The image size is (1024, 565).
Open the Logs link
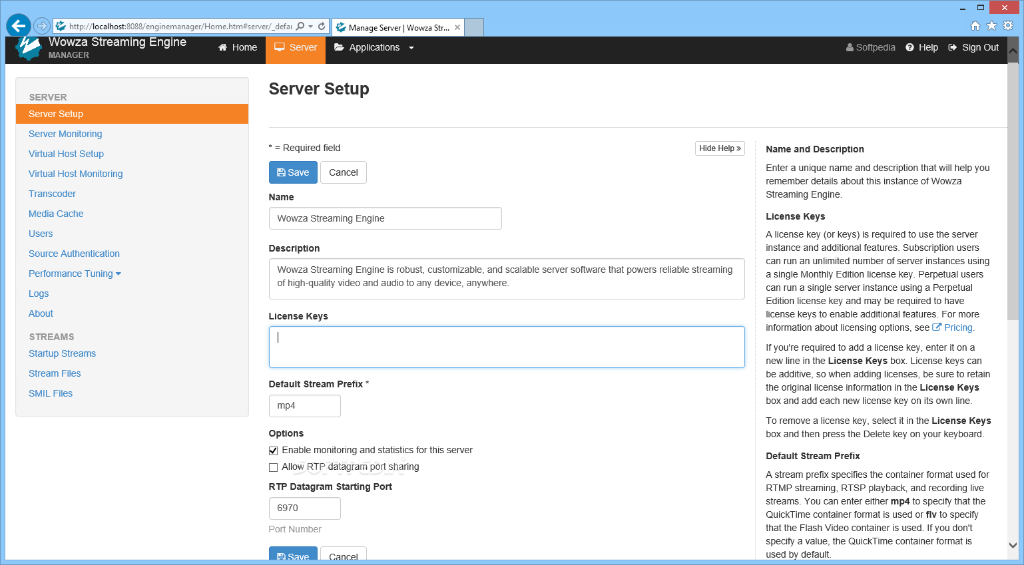(x=39, y=293)
